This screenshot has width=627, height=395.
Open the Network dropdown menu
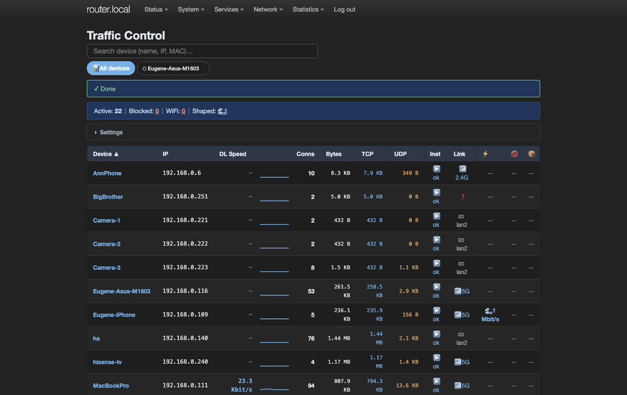pos(268,9)
